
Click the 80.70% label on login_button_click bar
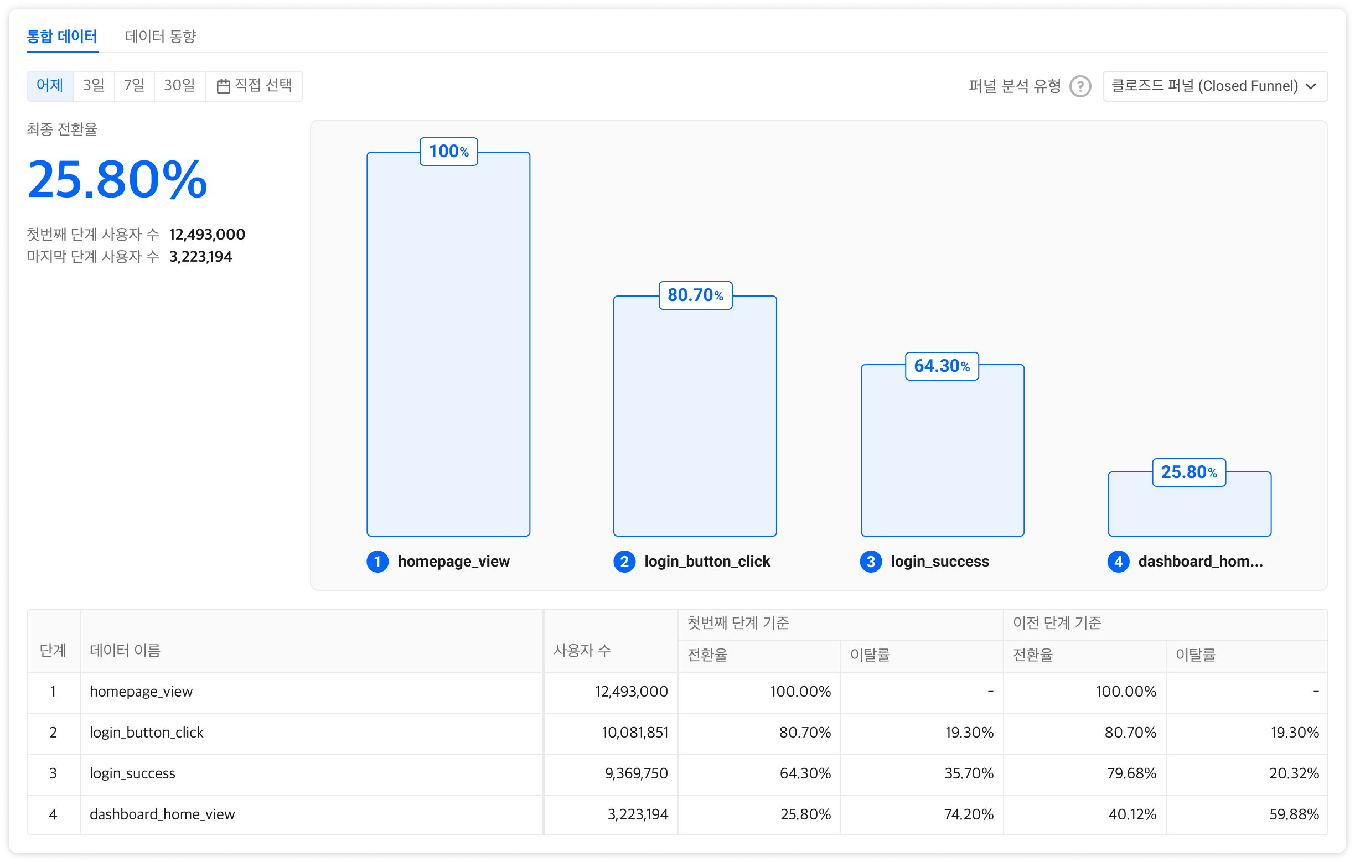tap(695, 295)
